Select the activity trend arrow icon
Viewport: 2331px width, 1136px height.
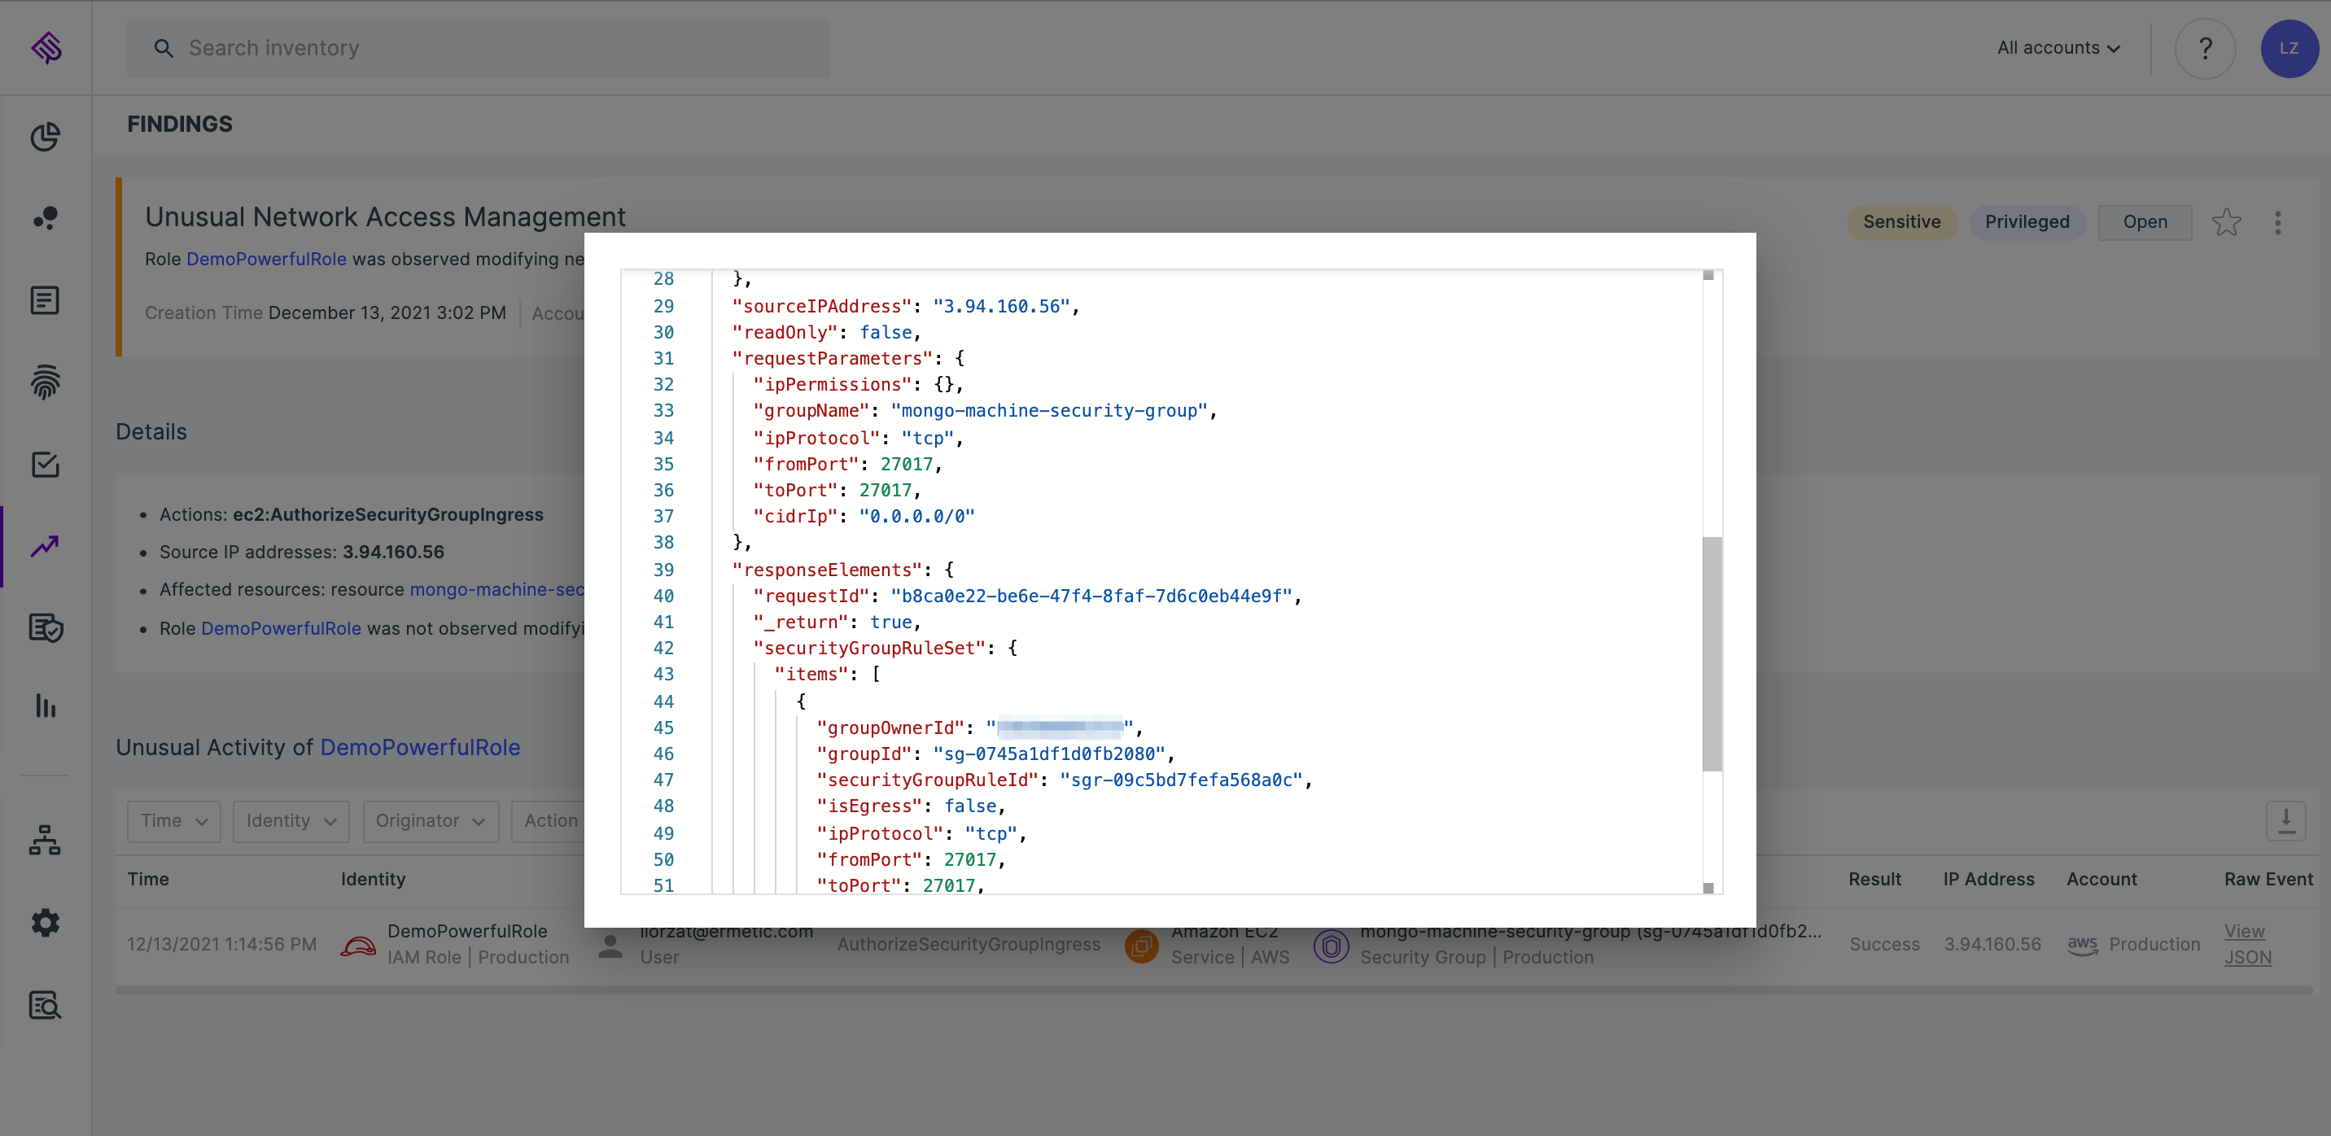click(46, 545)
